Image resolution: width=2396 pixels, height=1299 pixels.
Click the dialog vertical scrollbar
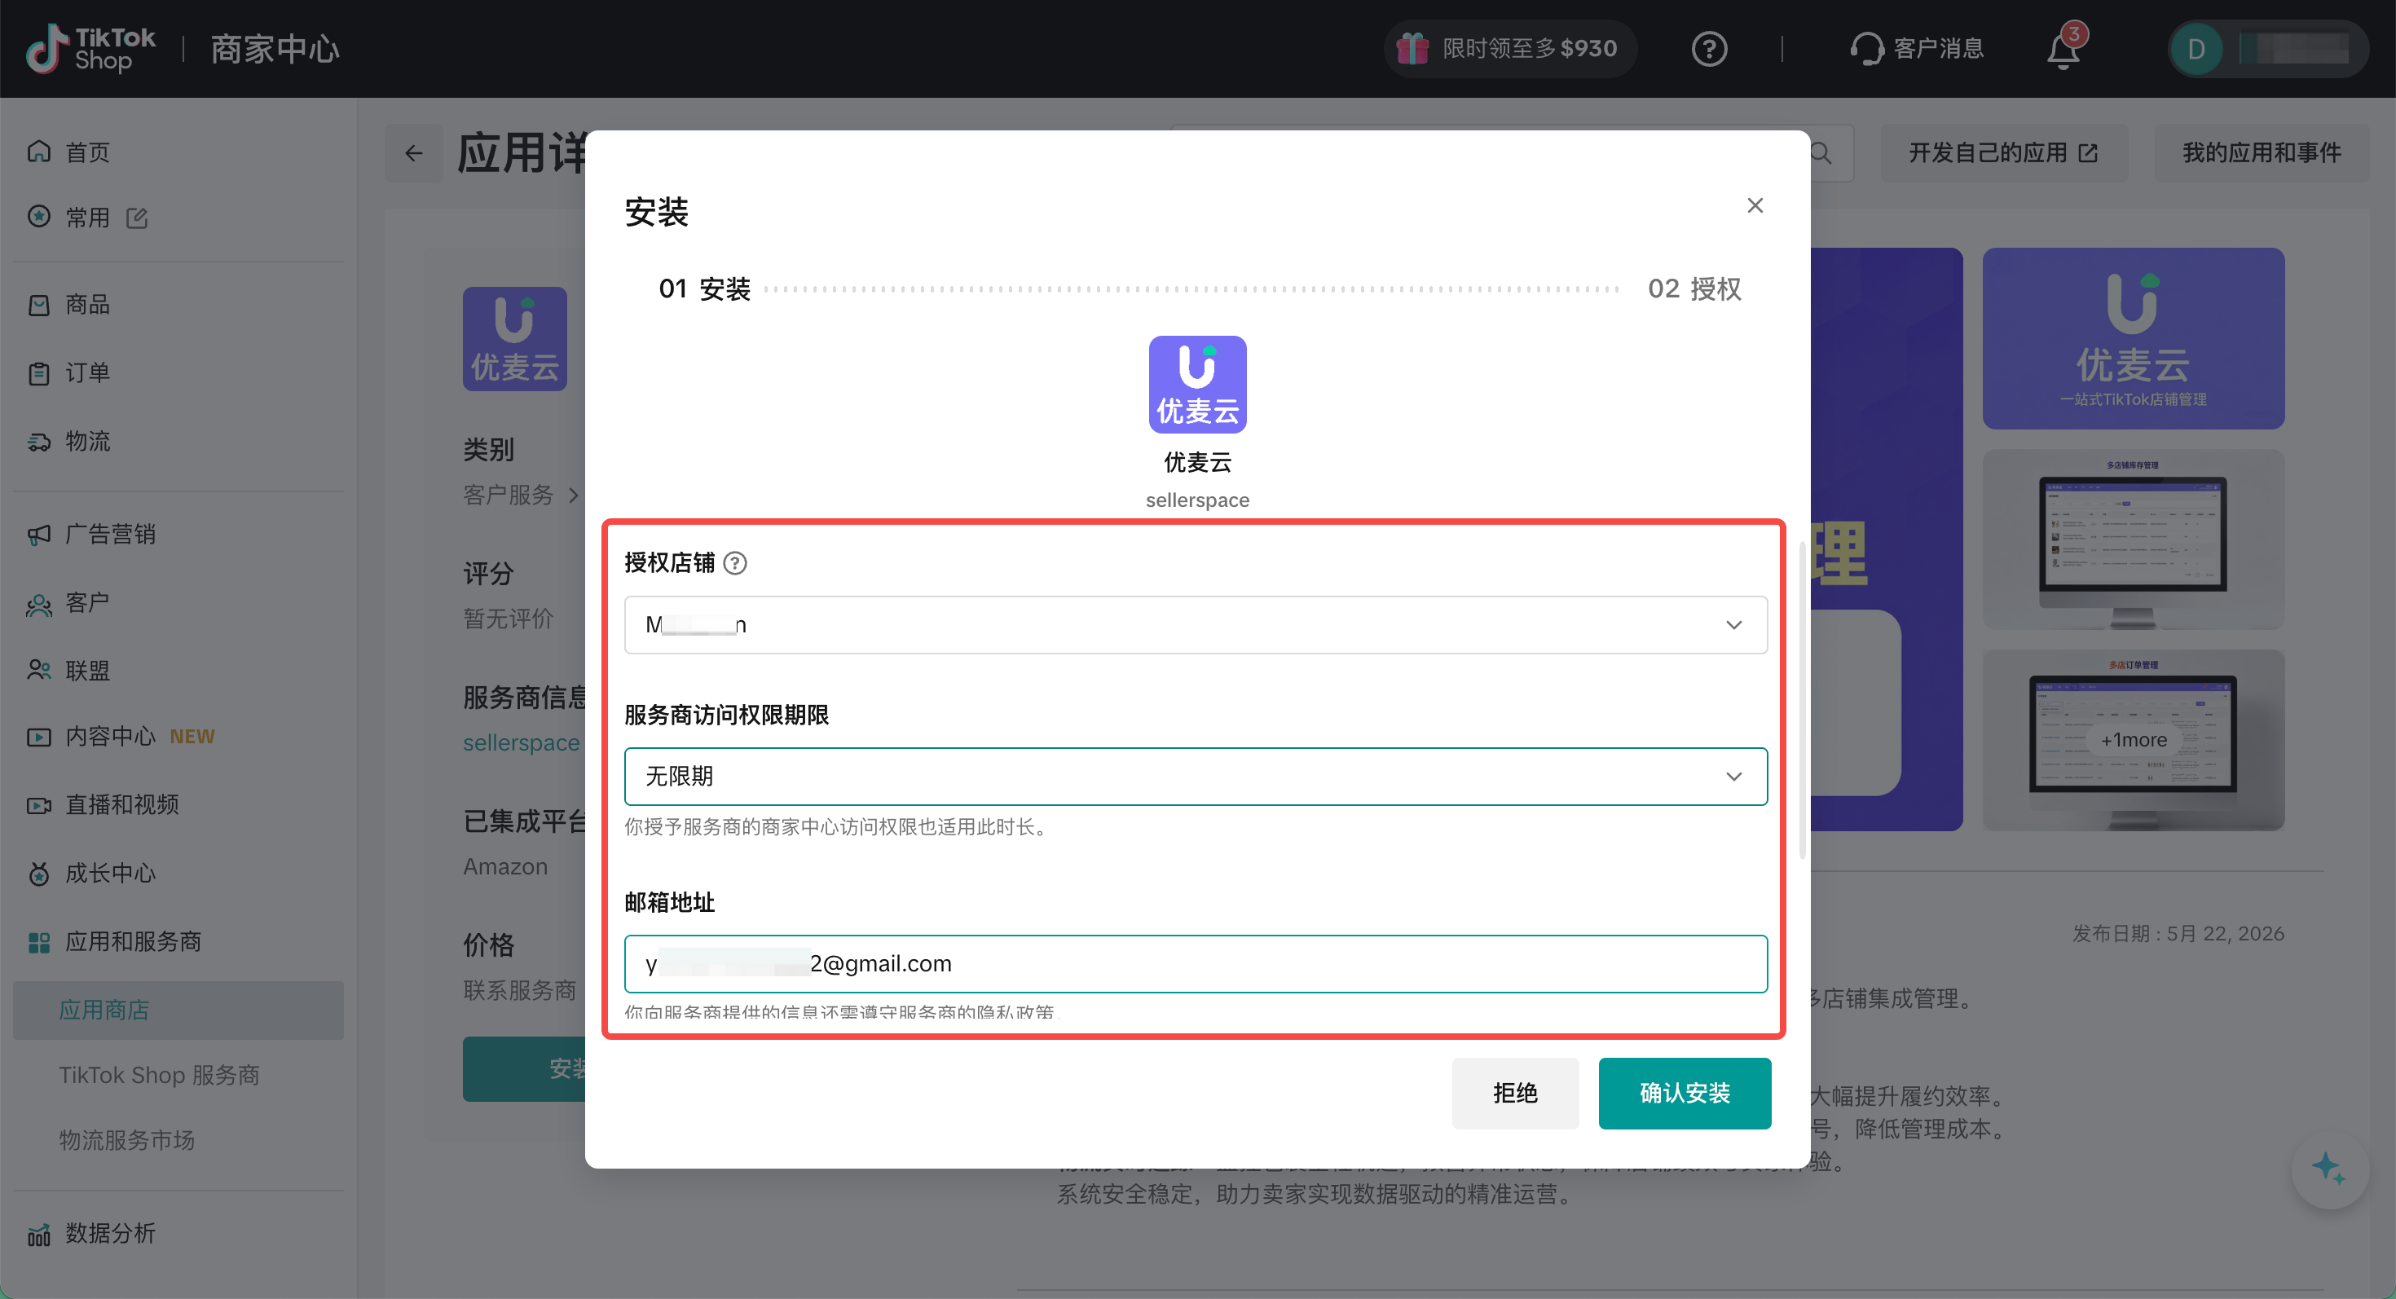(1802, 702)
